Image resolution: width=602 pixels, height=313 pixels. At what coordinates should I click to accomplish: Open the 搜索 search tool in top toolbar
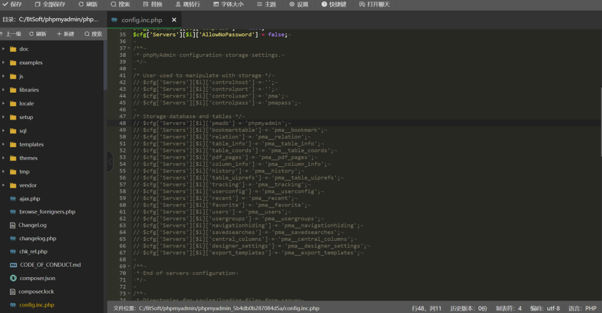(120, 4)
